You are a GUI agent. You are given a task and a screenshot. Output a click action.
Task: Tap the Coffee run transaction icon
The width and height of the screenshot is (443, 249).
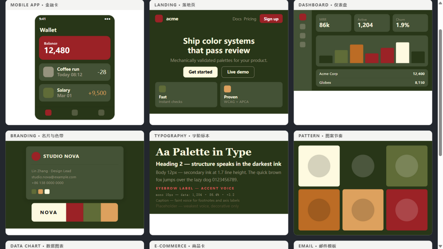48,72
